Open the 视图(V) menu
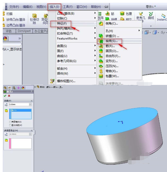 pyautogui.click(x=41, y=7)
